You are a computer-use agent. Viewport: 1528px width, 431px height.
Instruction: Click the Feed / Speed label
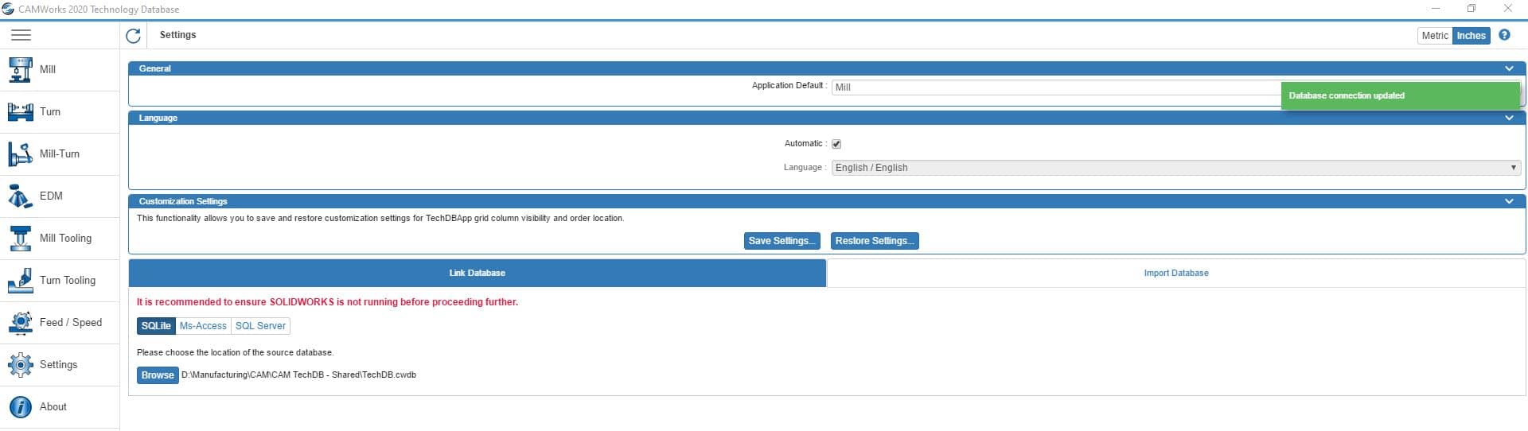tap(71, 323)
